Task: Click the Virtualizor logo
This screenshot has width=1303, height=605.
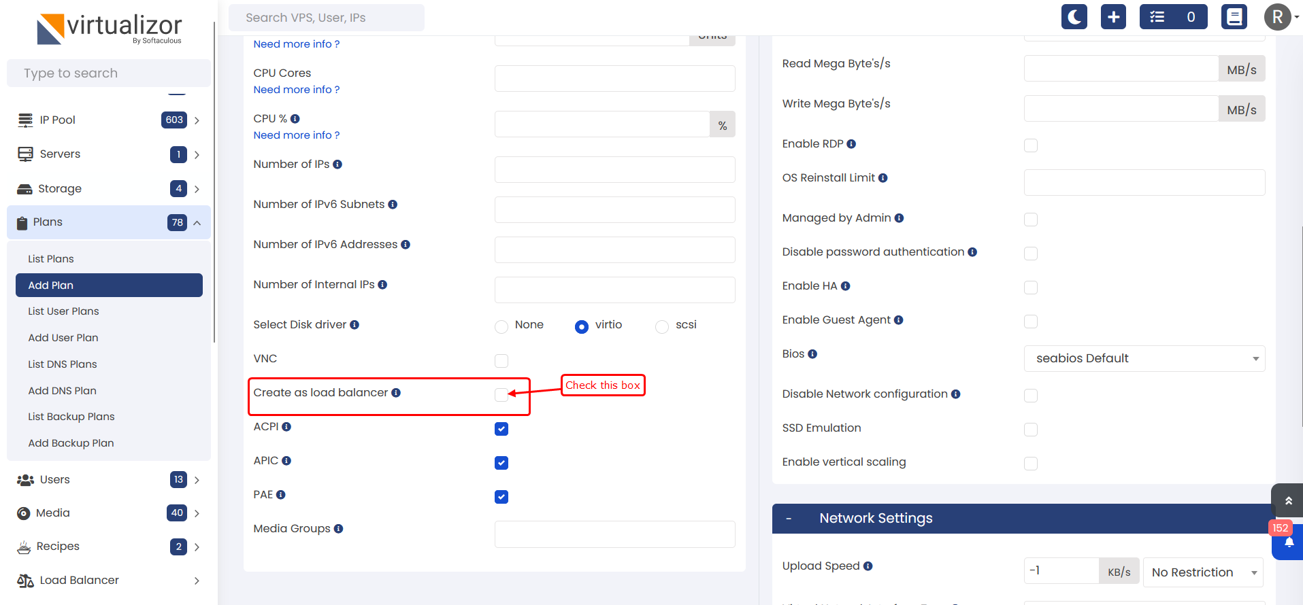Action: point(109,29)
